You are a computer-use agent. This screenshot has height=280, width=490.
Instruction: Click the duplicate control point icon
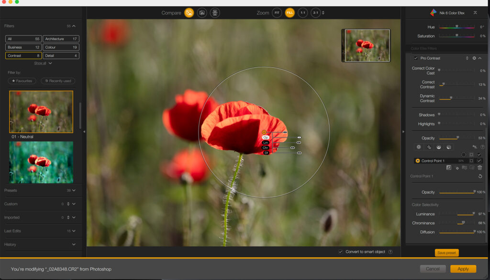pyautogui.click(x=449, y=168)
